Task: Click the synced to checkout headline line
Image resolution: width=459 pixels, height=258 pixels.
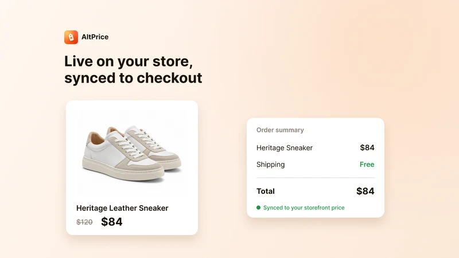Action: pyautogui.click(x=133, y=78)
